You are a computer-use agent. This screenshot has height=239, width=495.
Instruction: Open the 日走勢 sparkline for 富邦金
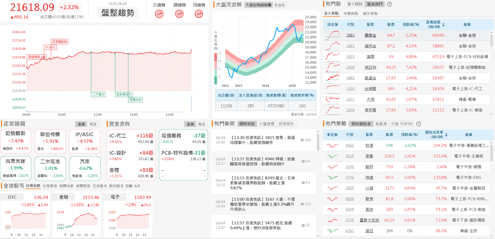333,46
